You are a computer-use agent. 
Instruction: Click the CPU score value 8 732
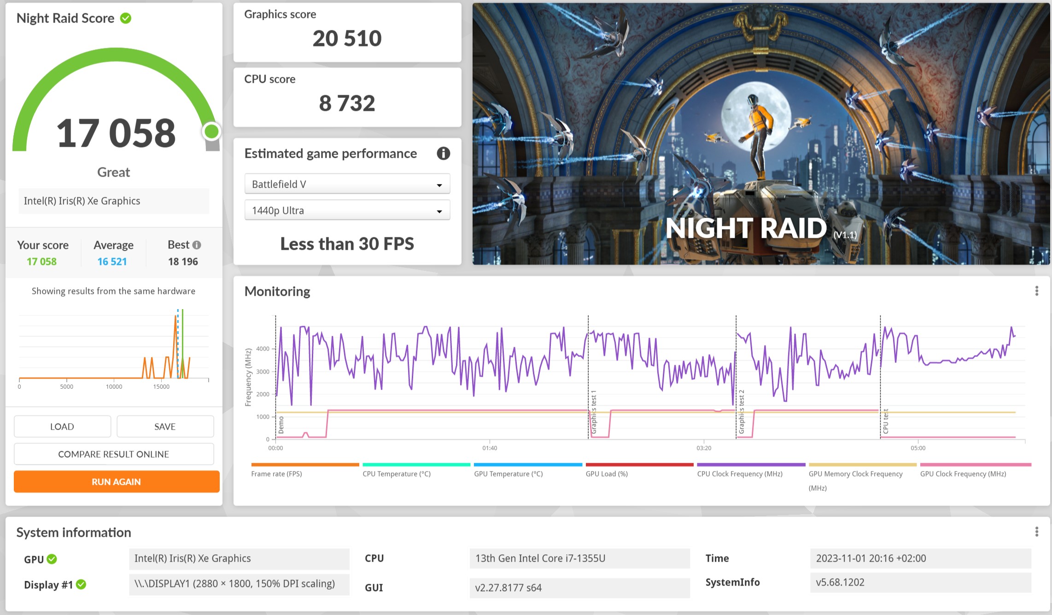(347, 103)
